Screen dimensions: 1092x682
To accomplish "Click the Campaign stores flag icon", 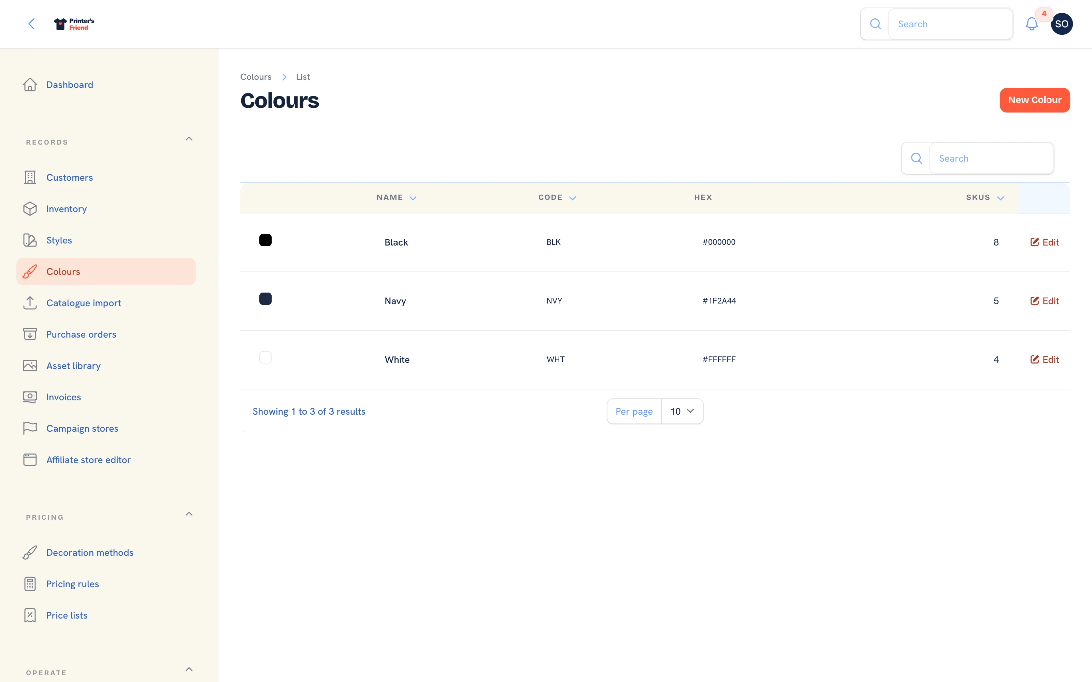I will [x=30, y=428].
